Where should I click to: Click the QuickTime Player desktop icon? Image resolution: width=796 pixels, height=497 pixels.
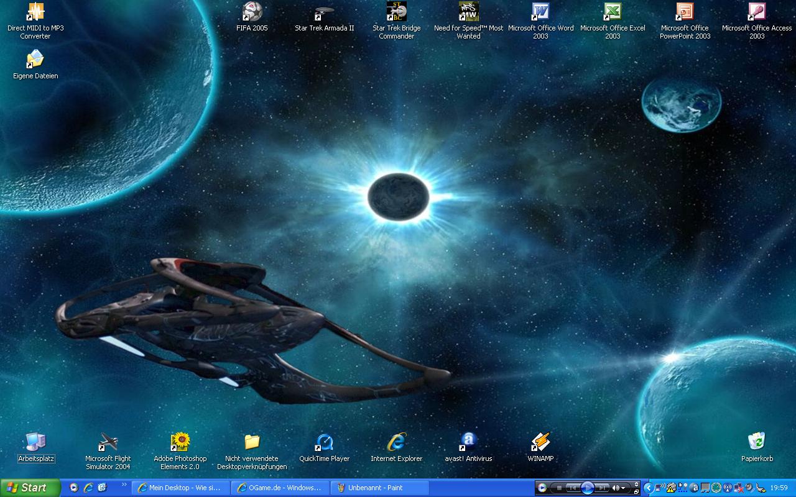pyautogui.click(x=324, y=442)
